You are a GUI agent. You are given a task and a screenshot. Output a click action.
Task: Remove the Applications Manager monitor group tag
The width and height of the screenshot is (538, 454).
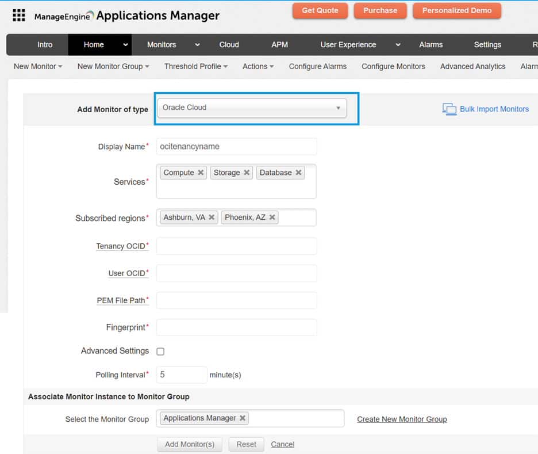click(243, 419)
